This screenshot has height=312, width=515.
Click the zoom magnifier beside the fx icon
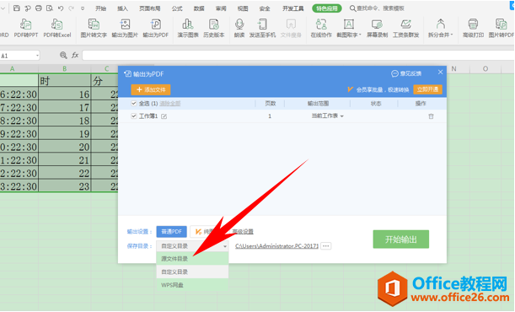63,55
